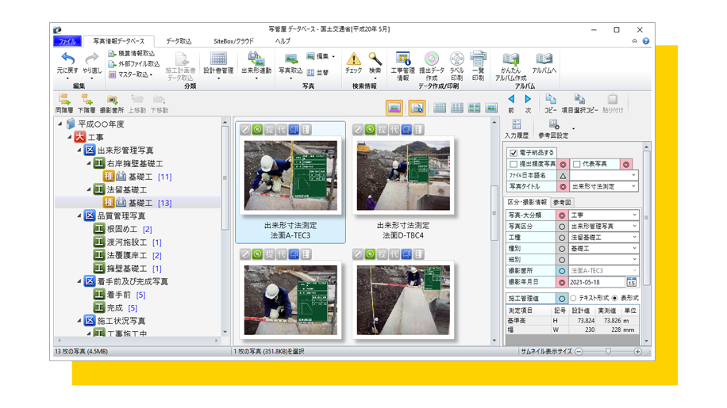
Task: Open the ファイル menu tab
Action: click(x=67, y=42)
